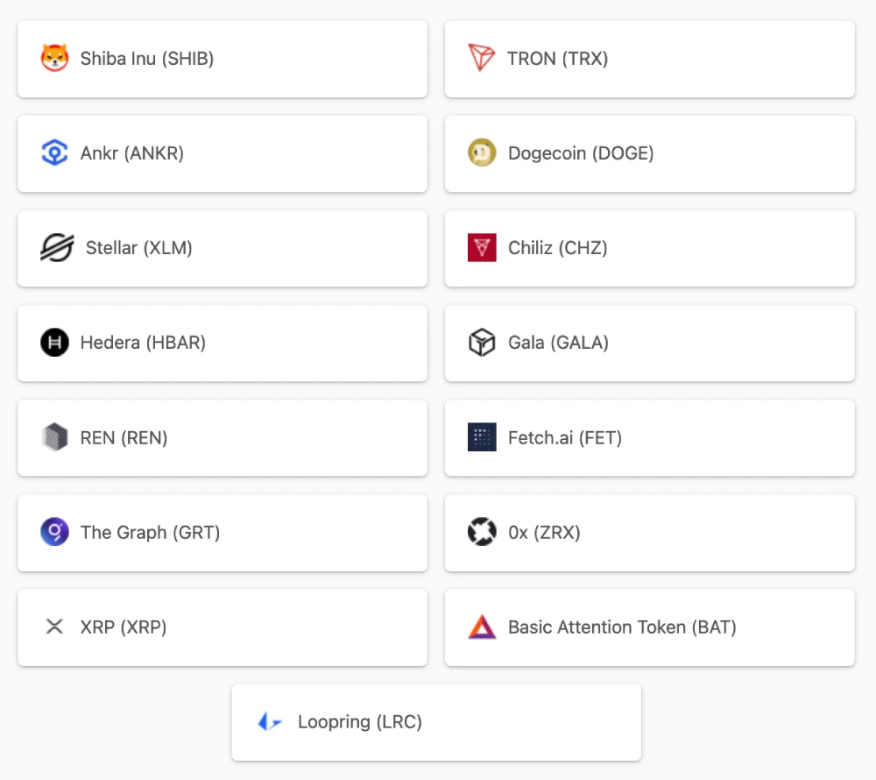This screenshot has width=876, height=780.
Task: Click the TRON red triangle logo
Action: coord(481,58)
